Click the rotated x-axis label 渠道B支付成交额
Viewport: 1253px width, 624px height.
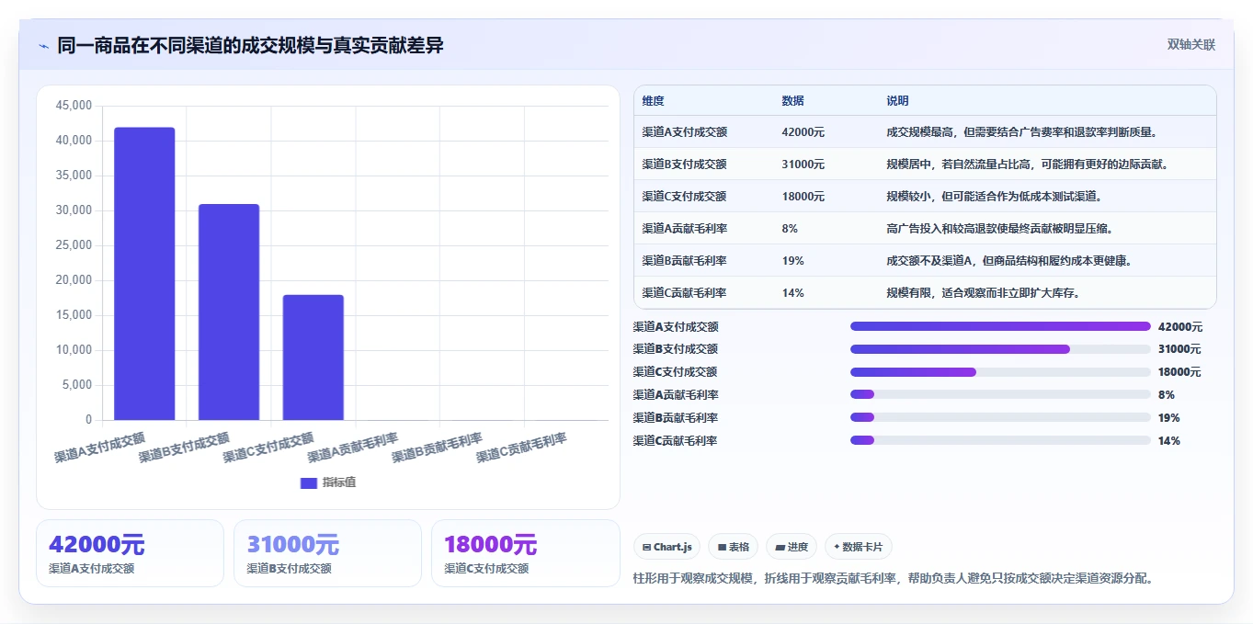pyautogui.click(x=185, y=448)
